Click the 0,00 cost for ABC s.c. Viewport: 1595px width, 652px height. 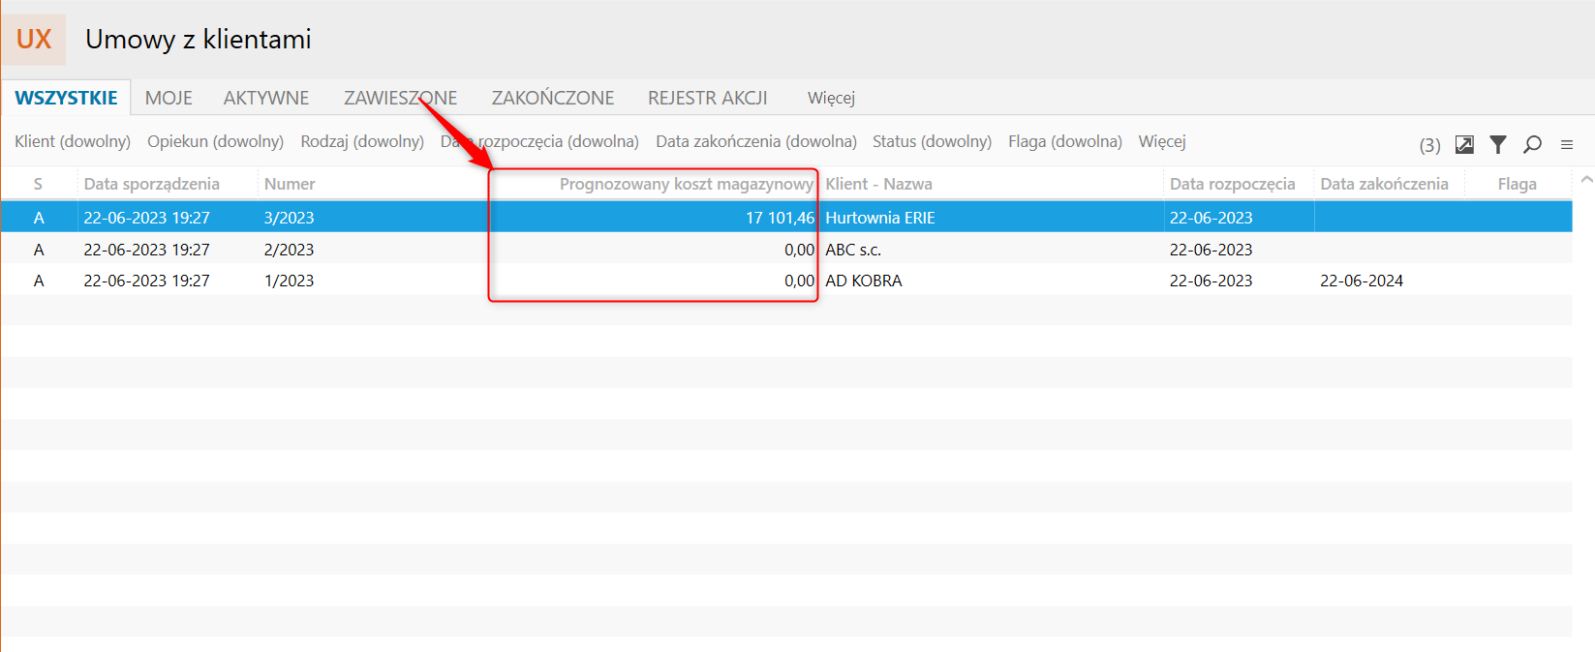(799, 250)
